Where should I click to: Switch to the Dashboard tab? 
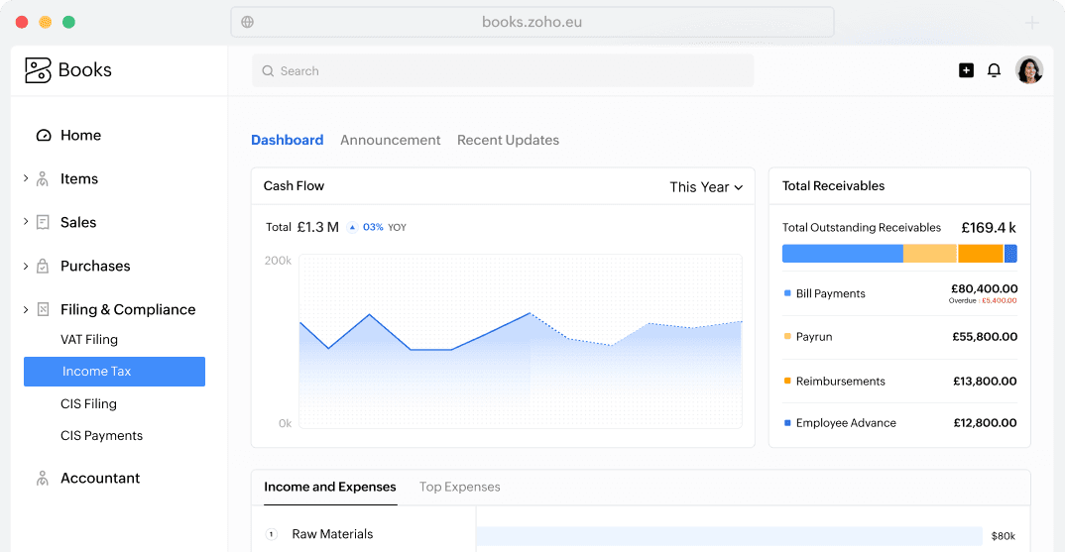pyautogui.click(x=287, y=140)
